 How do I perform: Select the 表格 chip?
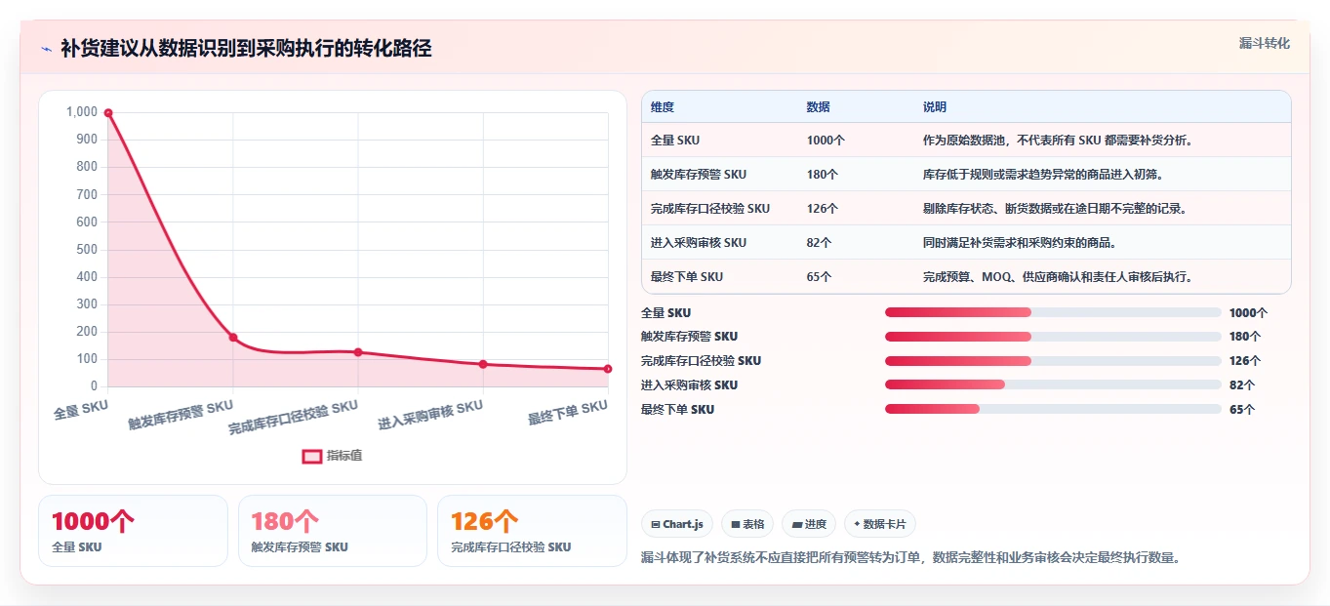747,524
